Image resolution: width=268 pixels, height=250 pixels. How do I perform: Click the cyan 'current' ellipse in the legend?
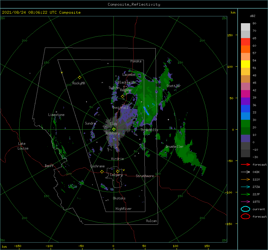[245, 209]
